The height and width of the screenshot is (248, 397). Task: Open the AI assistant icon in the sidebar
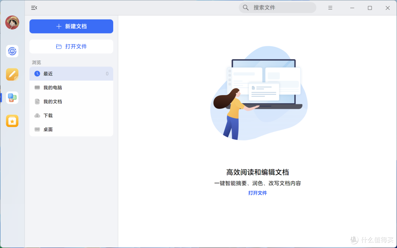[x=12, y=51]
